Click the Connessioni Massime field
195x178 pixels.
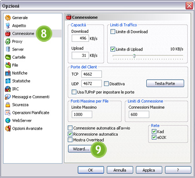point(139,114)
